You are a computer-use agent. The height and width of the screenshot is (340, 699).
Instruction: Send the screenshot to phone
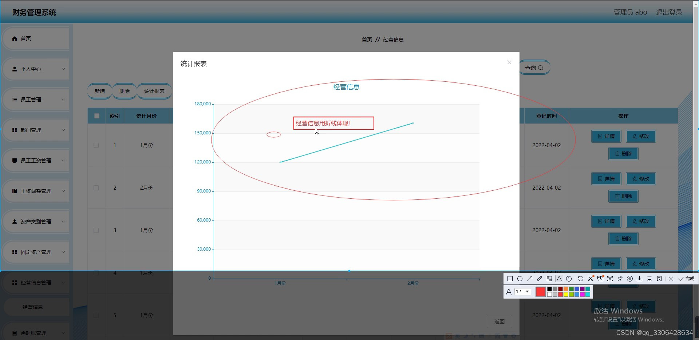649,279
